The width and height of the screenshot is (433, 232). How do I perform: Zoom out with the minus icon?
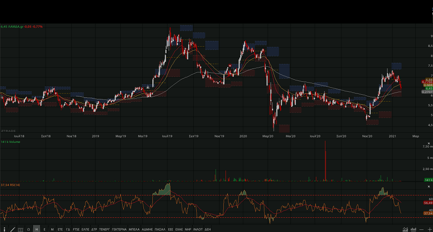coord(421,229)
